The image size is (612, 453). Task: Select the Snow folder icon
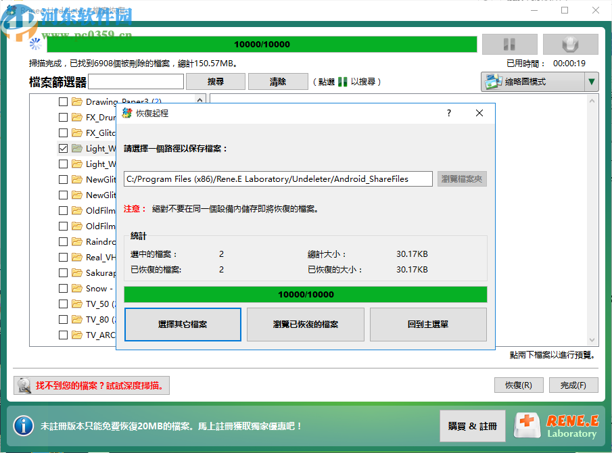(x=77, y=288)
